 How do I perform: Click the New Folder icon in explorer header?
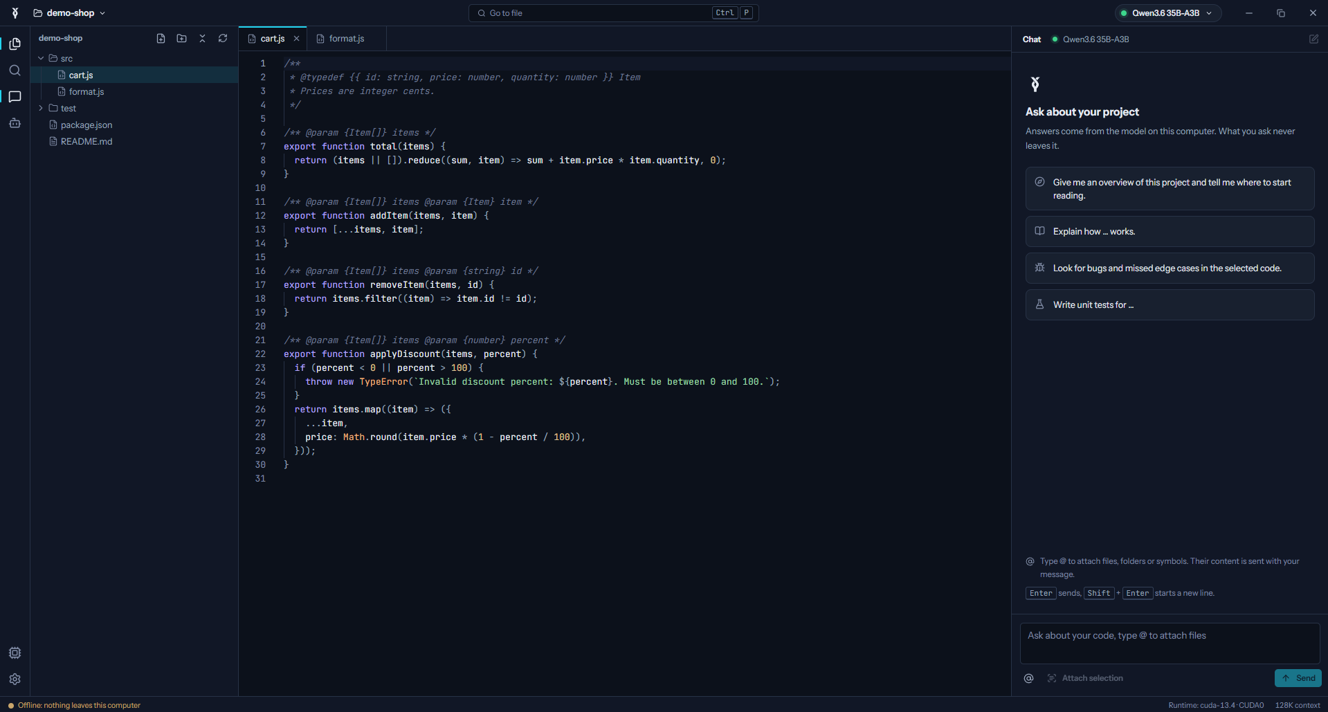pos(181,38)
